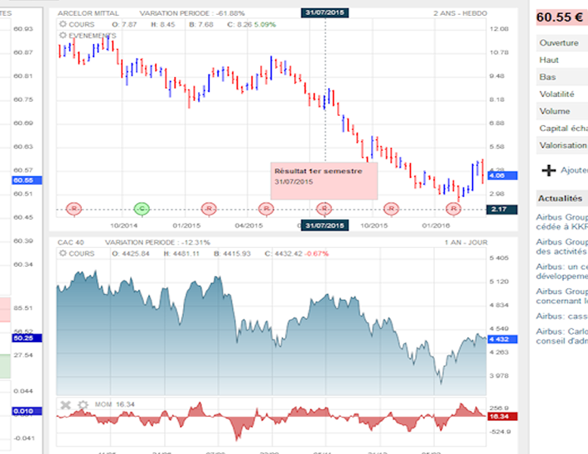The width and height of the screenshot is (588, 454).
Task: Click the Bas row label
Action: [547, 77]
